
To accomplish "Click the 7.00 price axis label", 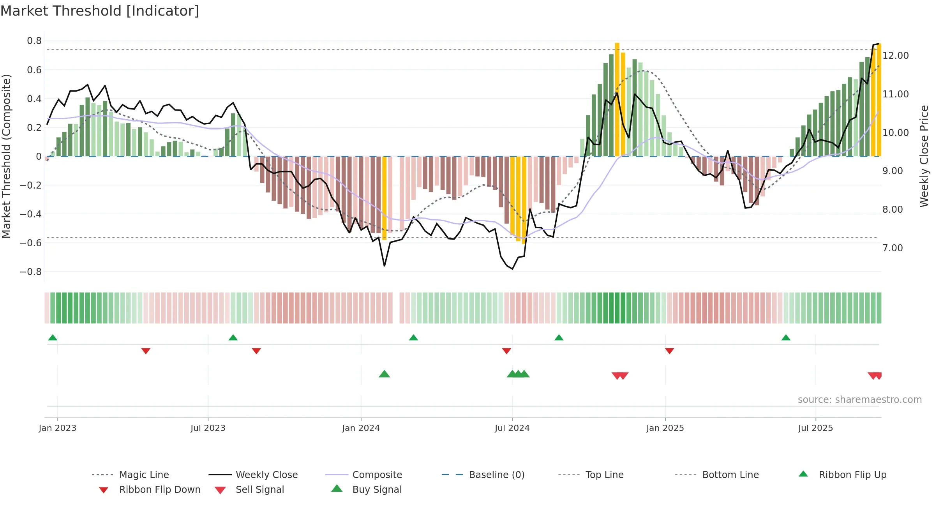I will pos(893,248).
